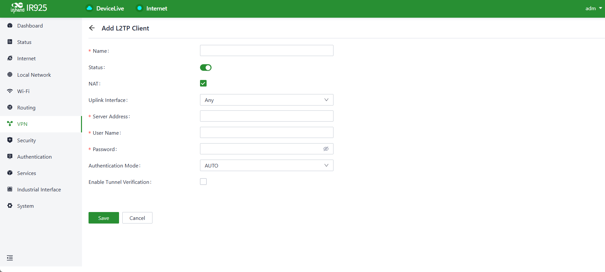Open the Security menu item

coord(41,140)
